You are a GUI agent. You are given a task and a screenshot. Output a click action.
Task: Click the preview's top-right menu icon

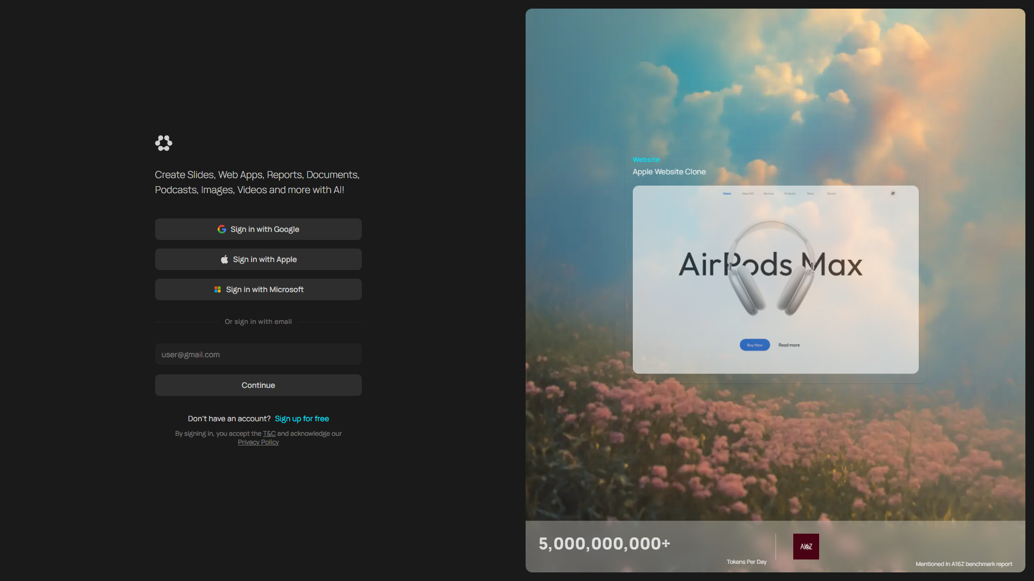tap(893, 193)
